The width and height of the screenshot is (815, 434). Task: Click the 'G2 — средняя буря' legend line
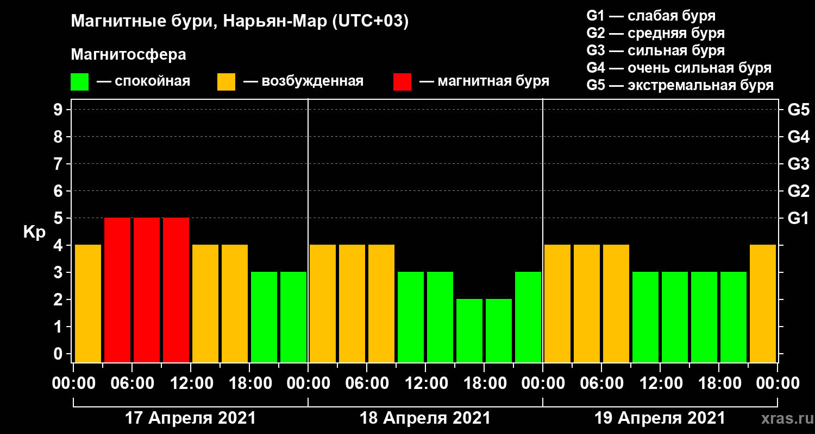[655, 33]
